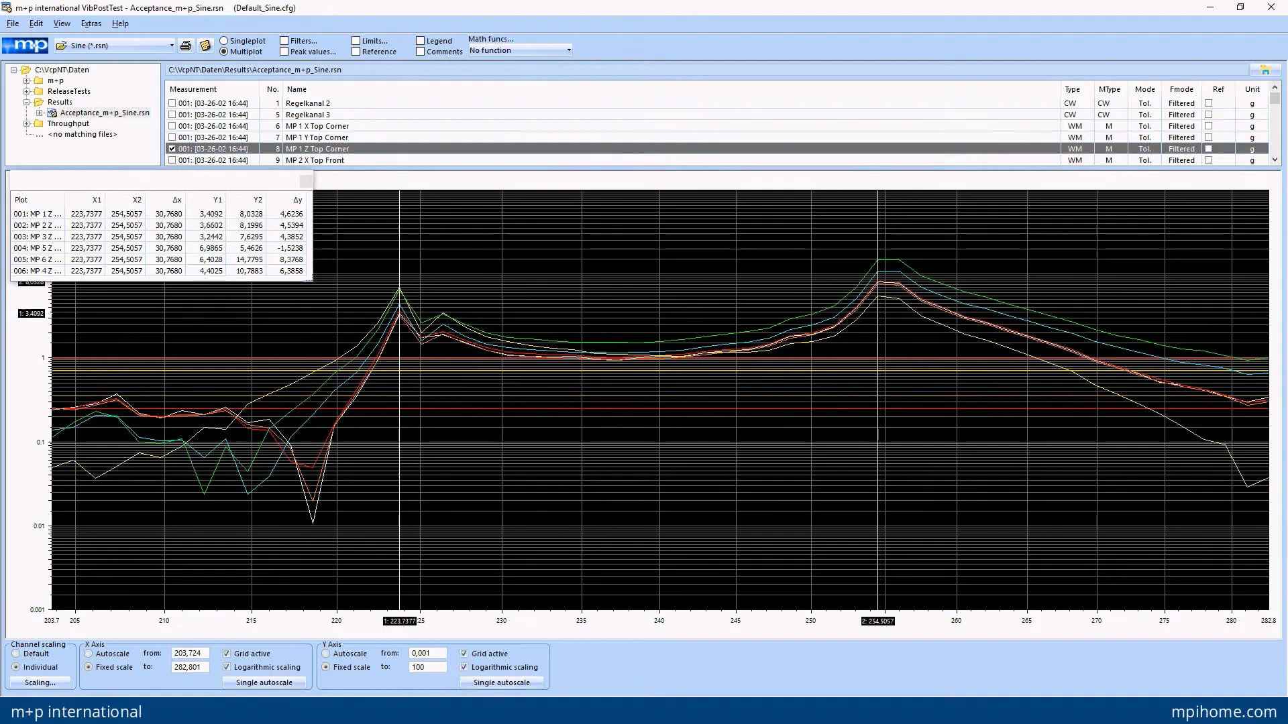Click the Fmode column header
The height and width of the screenshot is (724, 1288).
click(x=1181, y=89)
